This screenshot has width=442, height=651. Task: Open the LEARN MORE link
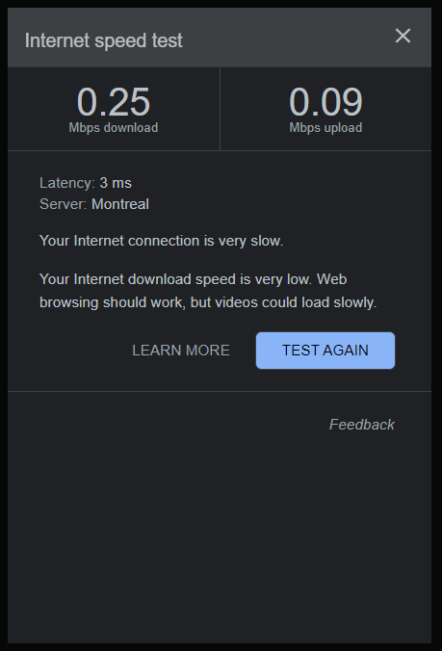pyautogui.click(x=181, y=351)
